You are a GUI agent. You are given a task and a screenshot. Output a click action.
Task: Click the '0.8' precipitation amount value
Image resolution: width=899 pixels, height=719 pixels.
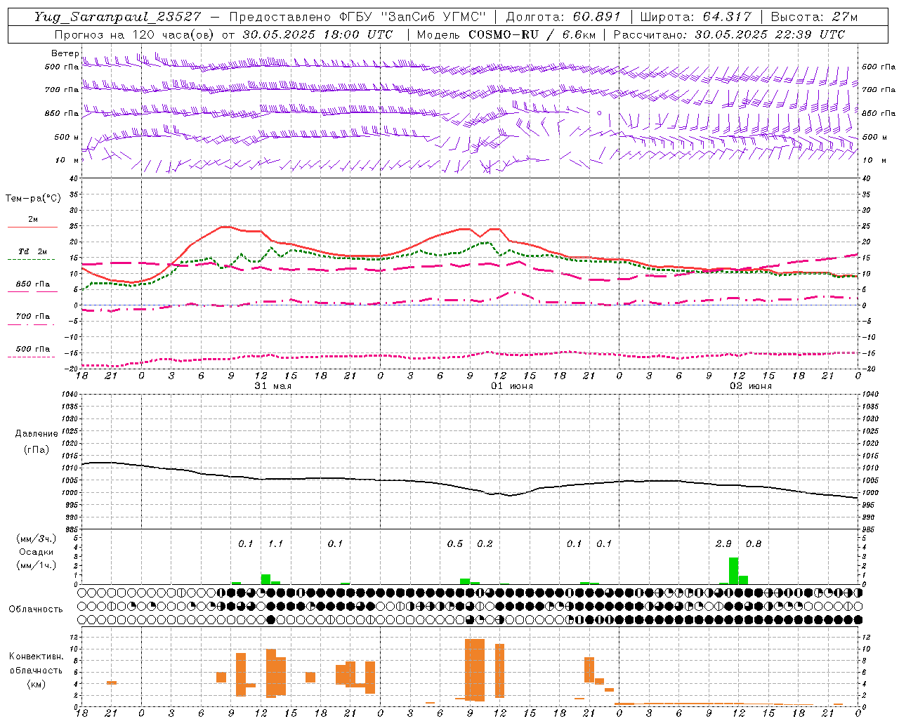(754, 543)
